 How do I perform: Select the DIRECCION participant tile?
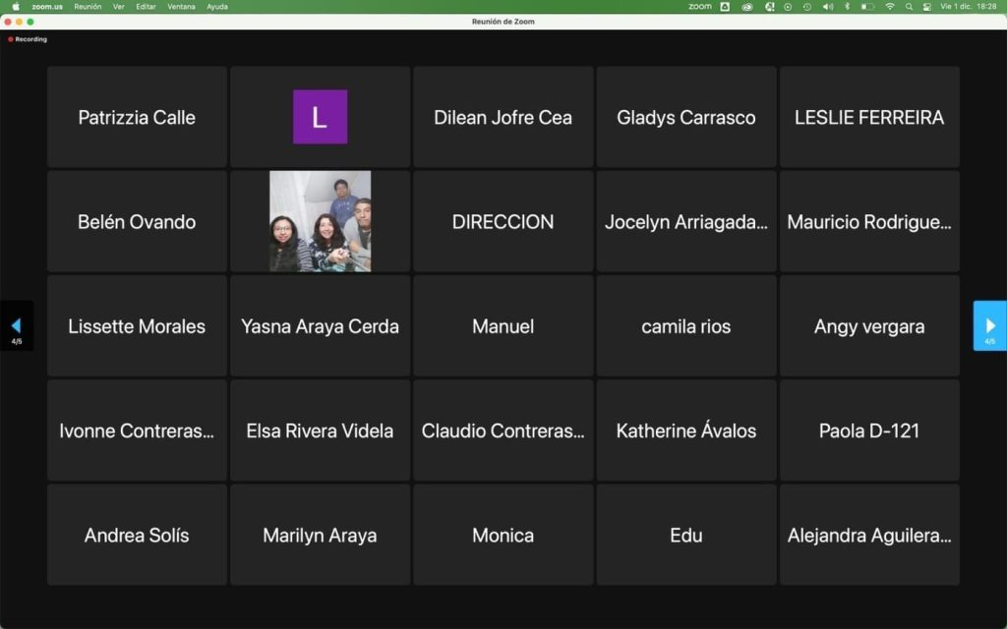(503, 221)
